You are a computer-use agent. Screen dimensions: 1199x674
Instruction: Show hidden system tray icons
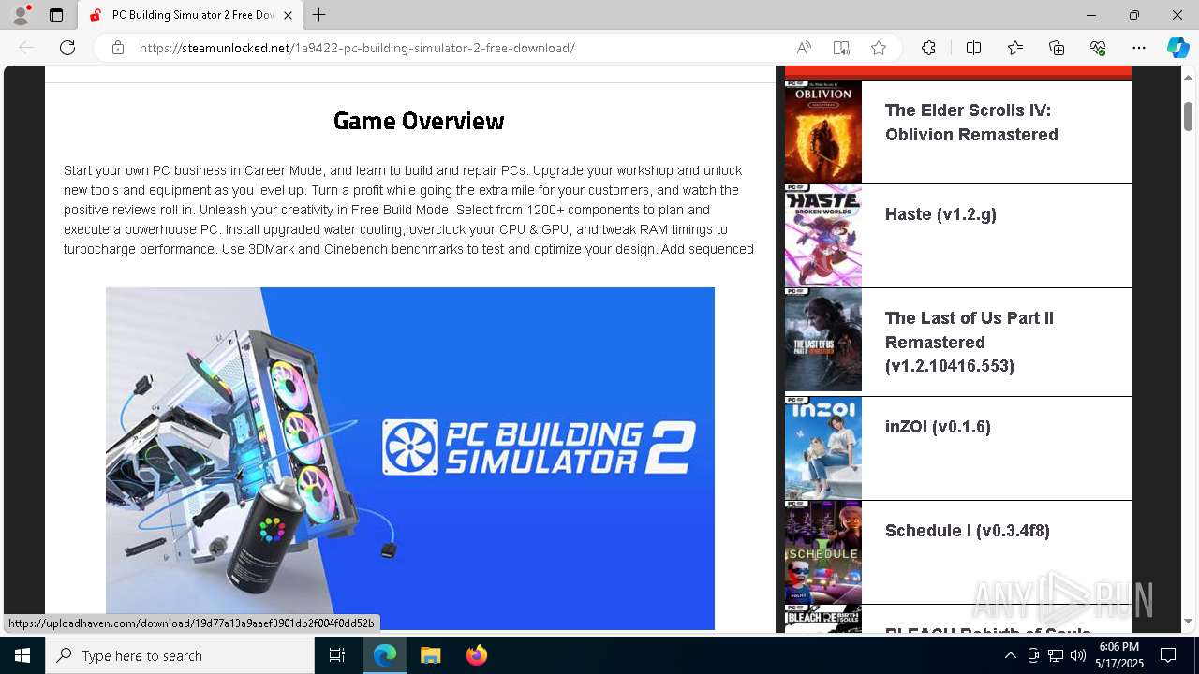coord(1011,655)
